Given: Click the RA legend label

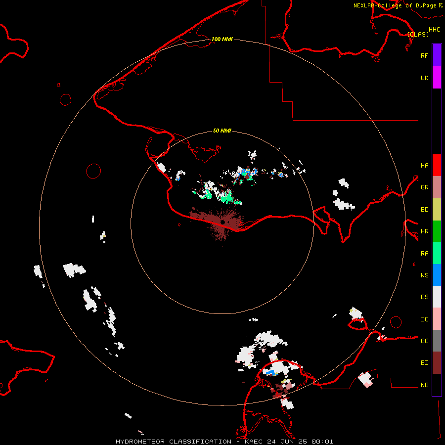Looking at the screenshot, I should [x=424, y=253].
